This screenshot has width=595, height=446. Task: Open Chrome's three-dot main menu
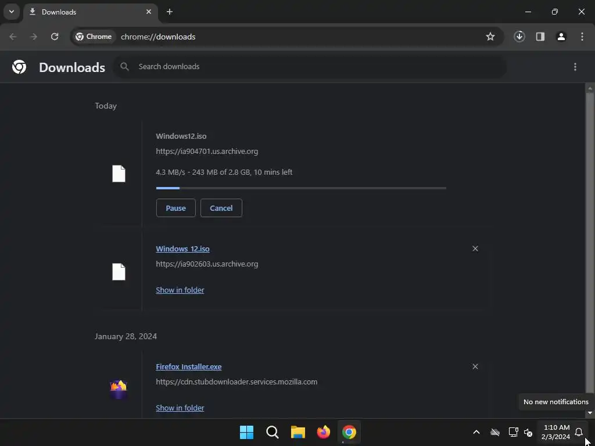582,37
